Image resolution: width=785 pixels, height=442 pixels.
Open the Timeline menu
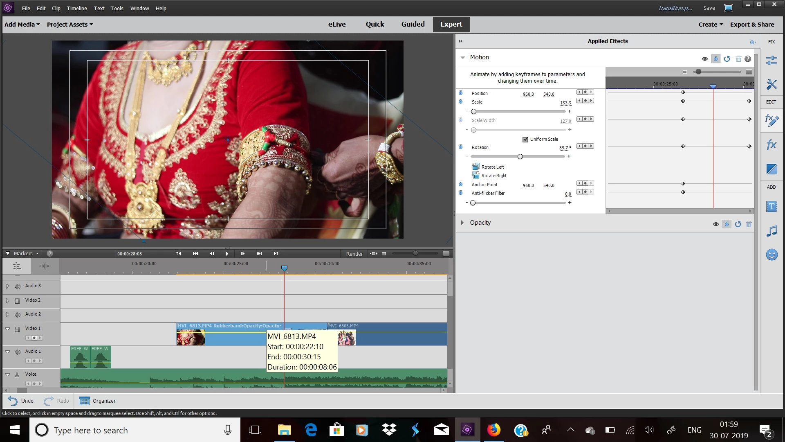(x=77, y=8)
